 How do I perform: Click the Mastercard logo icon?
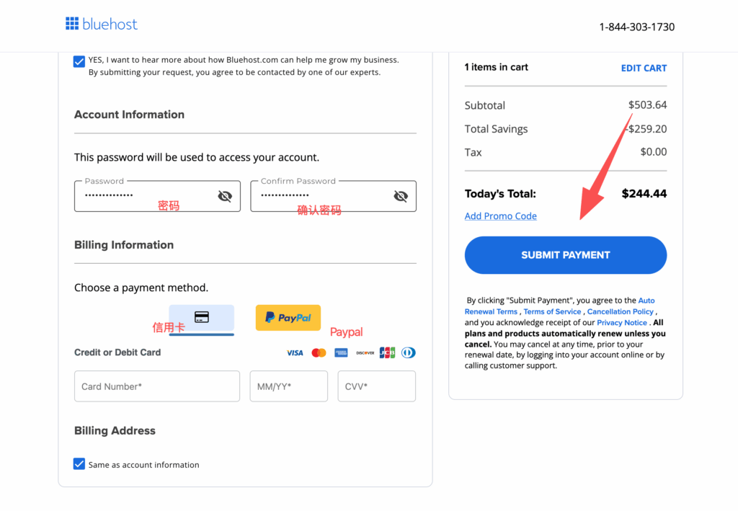(319, 353)
